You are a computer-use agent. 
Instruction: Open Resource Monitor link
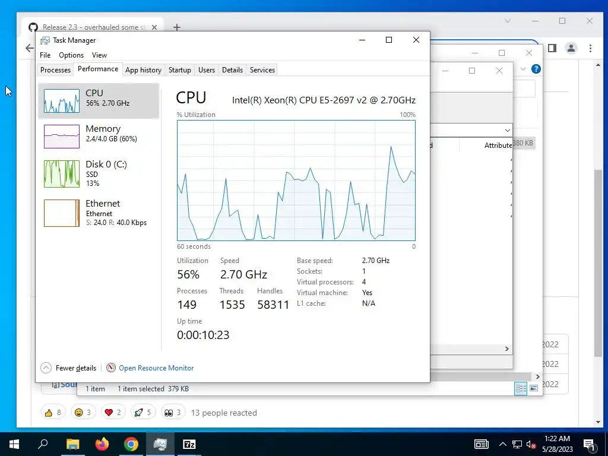pos(156,368)
